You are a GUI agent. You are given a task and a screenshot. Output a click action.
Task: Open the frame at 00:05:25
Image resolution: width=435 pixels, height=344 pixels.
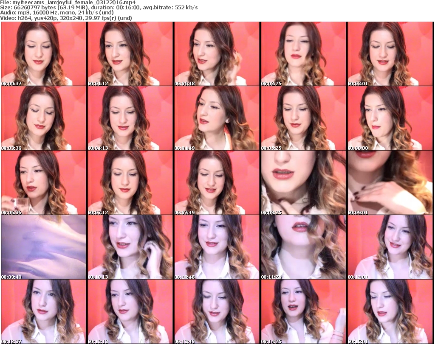click(x=303, y=118)
